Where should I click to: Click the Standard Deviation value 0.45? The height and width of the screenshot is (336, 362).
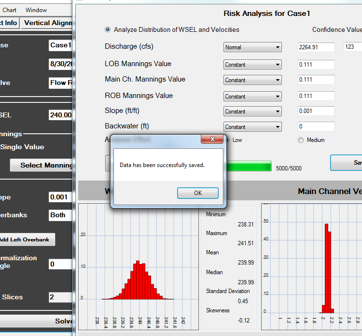[243, 301]
